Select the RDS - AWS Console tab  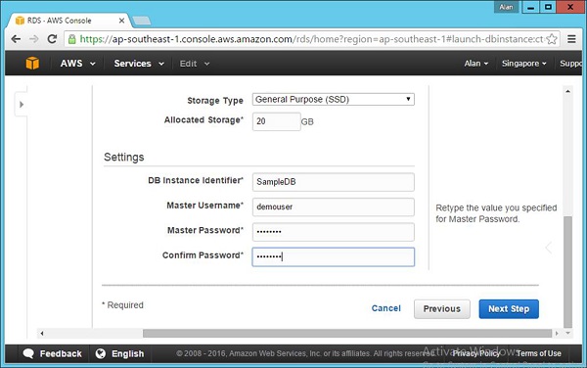(69, 21)
